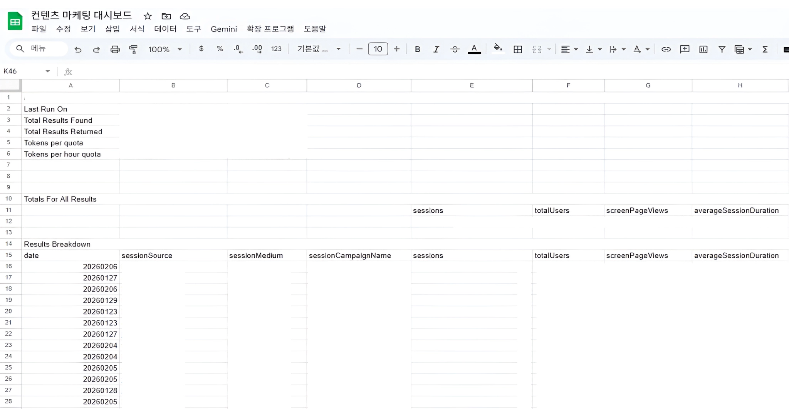Open the 데이터 menu

165,29
